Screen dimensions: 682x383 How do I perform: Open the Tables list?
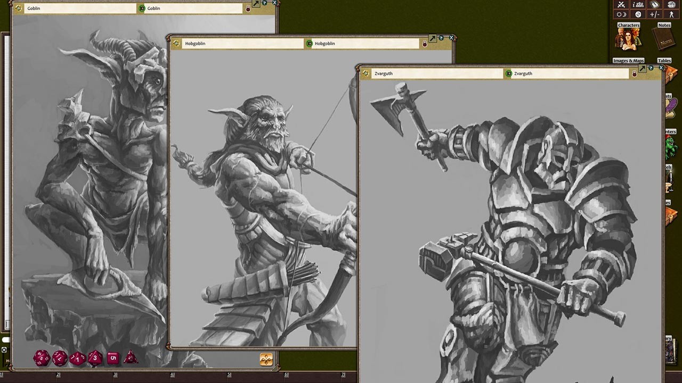click(663, 60)
